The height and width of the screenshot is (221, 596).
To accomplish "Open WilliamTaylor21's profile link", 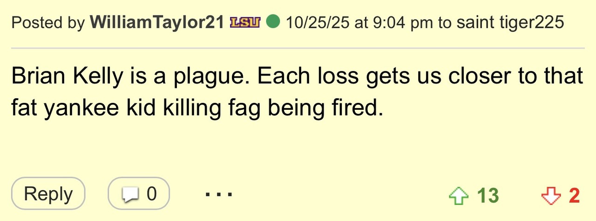I will [157, 22].
